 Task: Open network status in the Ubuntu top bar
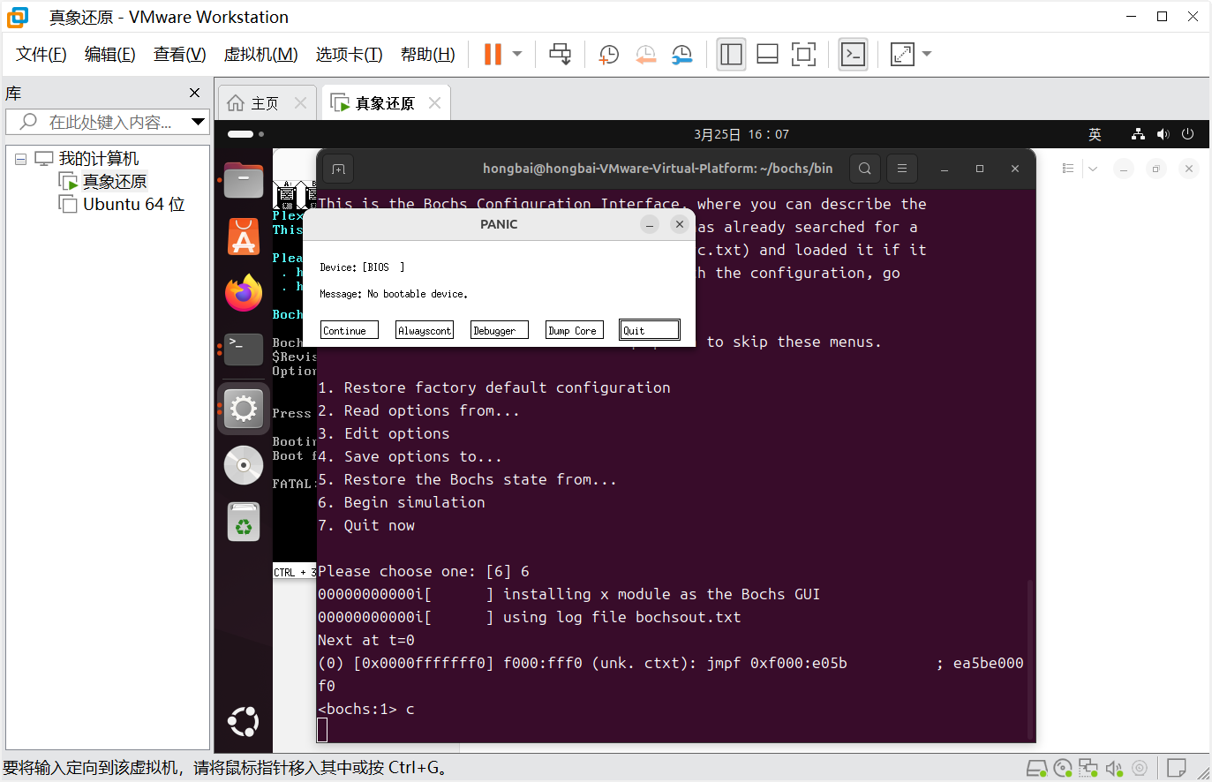(x=1138, y=134)
